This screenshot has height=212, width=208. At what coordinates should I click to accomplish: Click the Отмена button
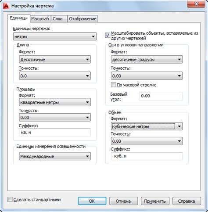(123, 201)
